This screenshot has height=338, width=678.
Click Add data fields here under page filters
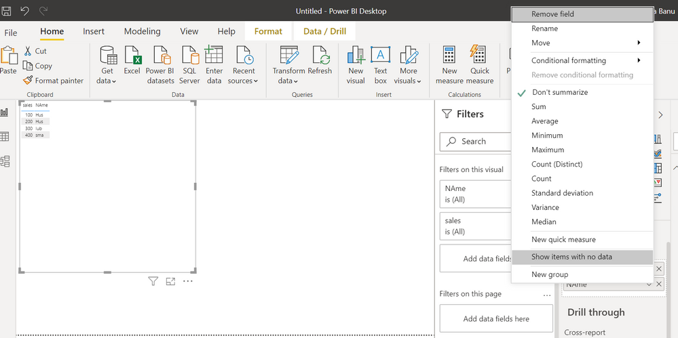(x=496, y=318)
